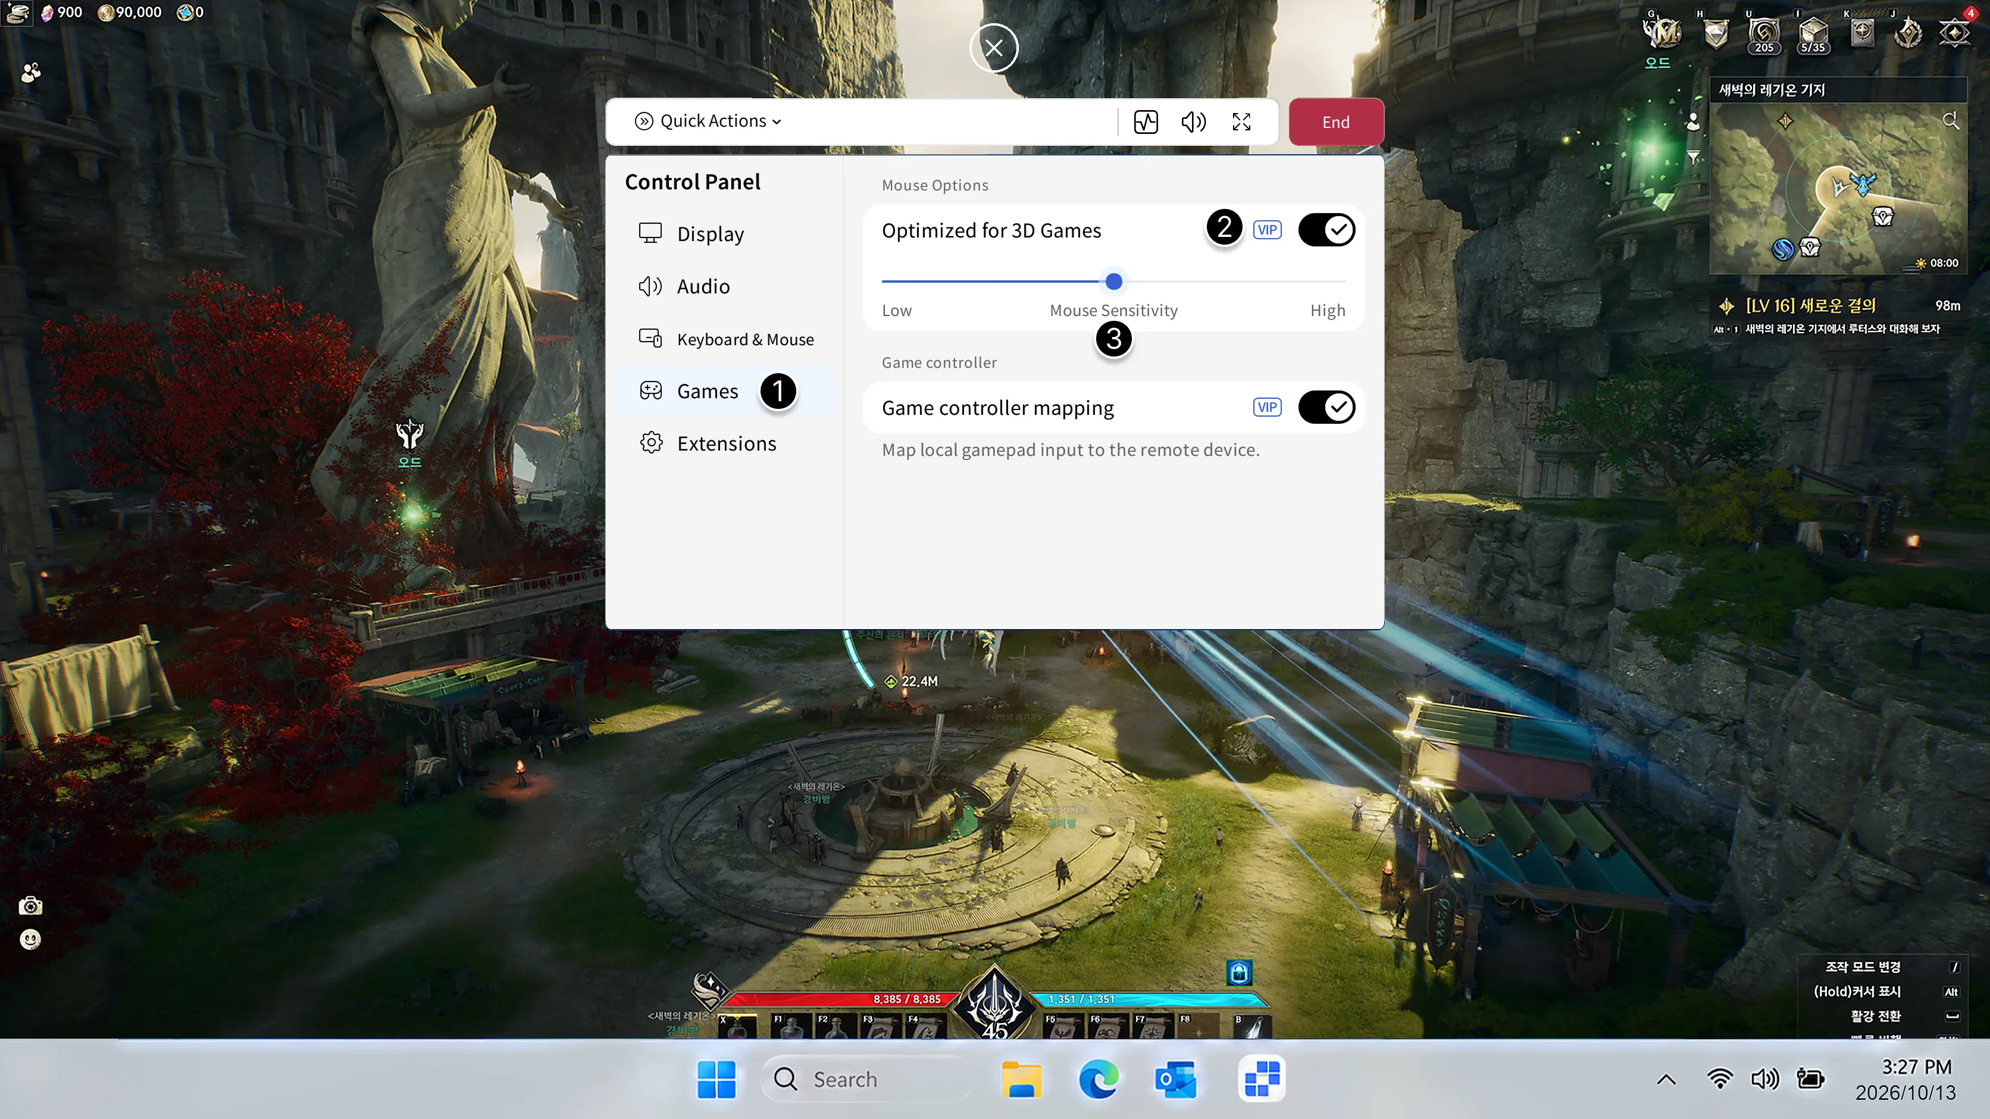Click the filter funnel icon beside minimap
Viewport: 1990px width, 1119px height.
(x=1692, y=157)
